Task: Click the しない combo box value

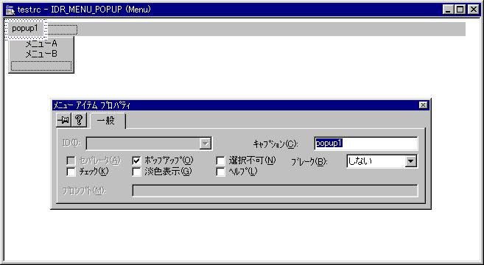Action: pyautogui.click(x=376, y=161)
